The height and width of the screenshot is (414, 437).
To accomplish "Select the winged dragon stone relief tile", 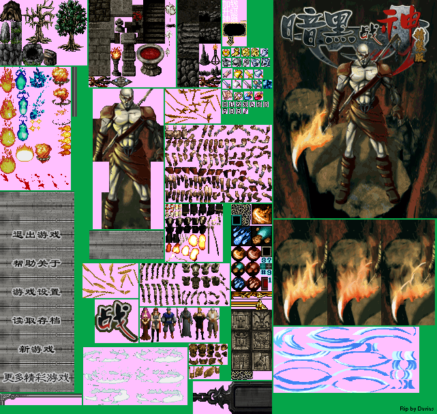I will point(262,320).
